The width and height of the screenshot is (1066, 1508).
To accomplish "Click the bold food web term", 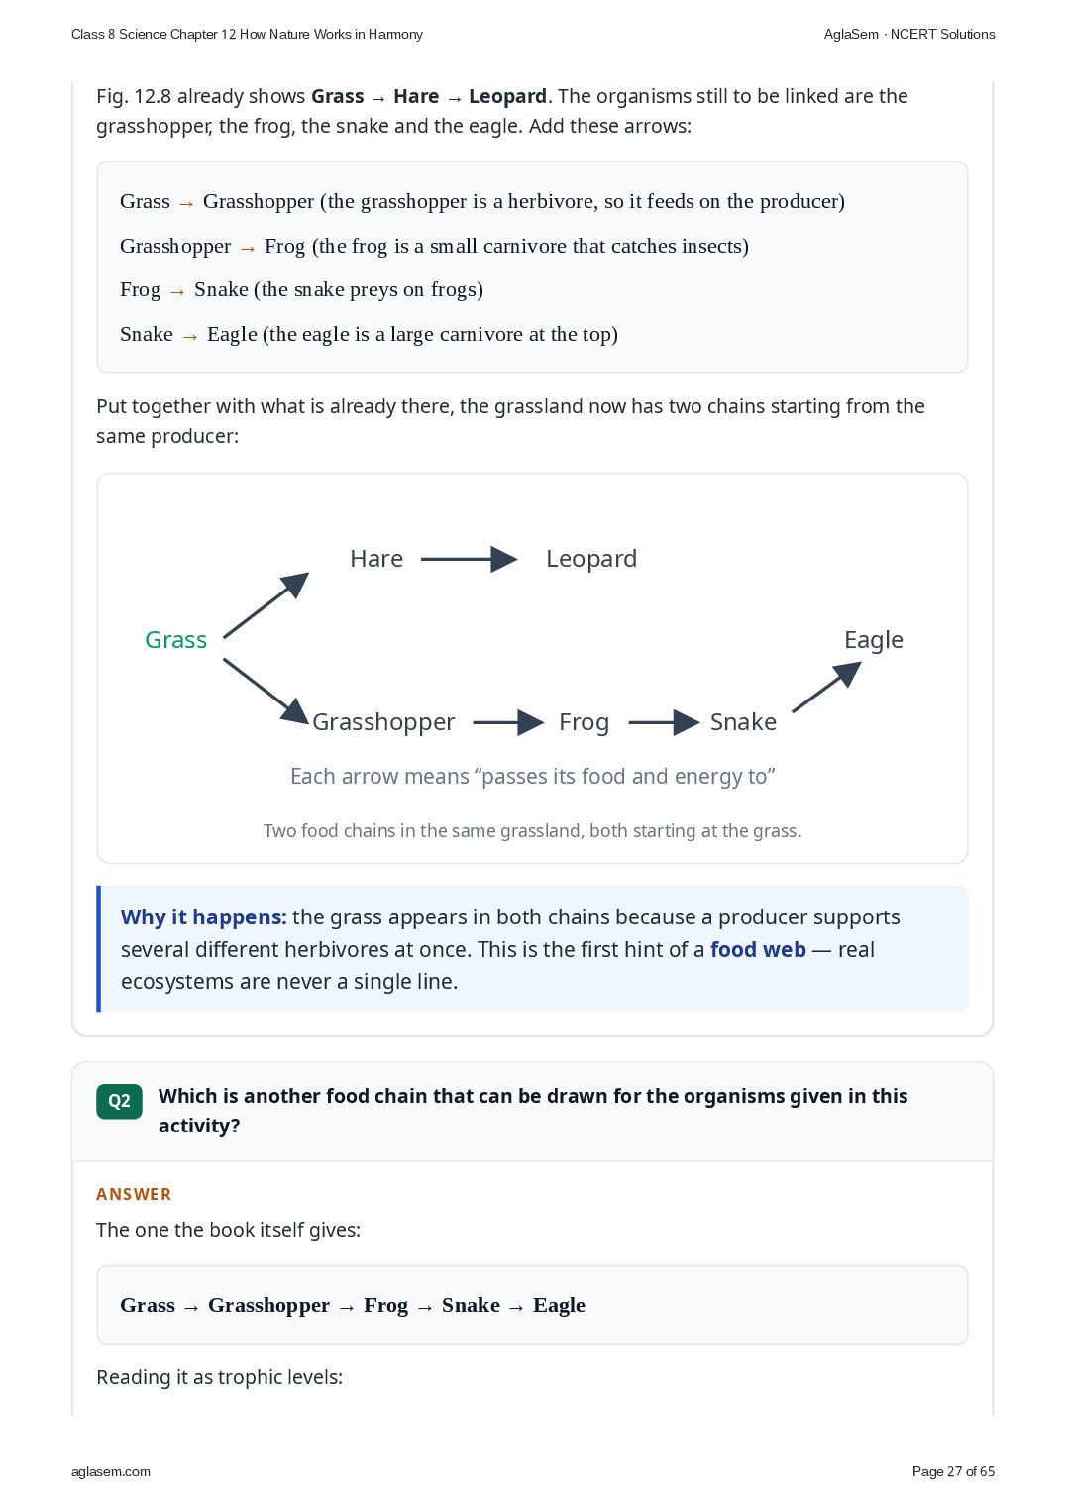I will click(758, 949).
